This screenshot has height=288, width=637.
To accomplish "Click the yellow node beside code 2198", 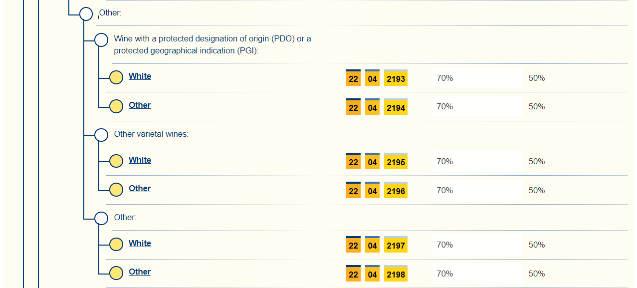I will (x=116, y=273).
